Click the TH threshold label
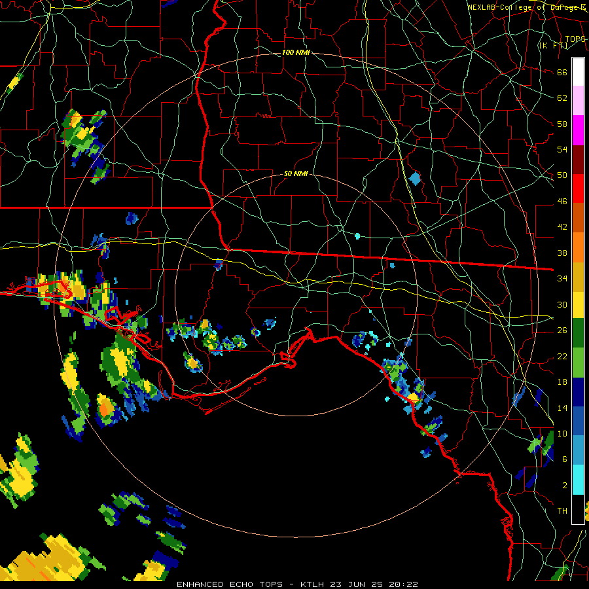 (x=562, y=511)
